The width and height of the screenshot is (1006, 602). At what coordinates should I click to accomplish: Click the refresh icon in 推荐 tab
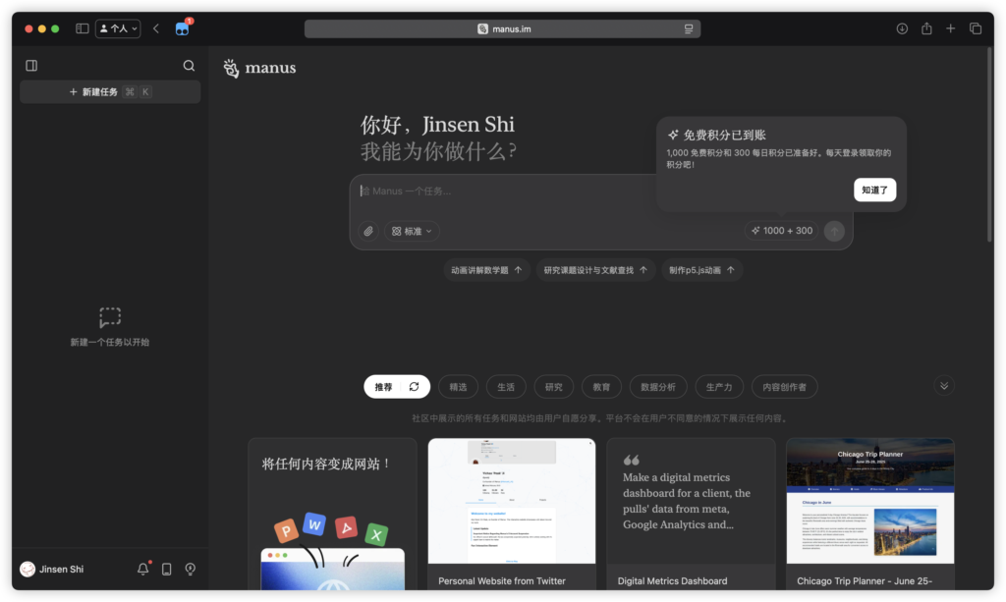[415, 387]
